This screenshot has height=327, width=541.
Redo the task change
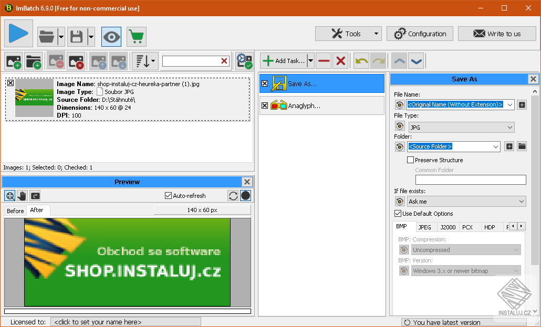tap(378, 61)
